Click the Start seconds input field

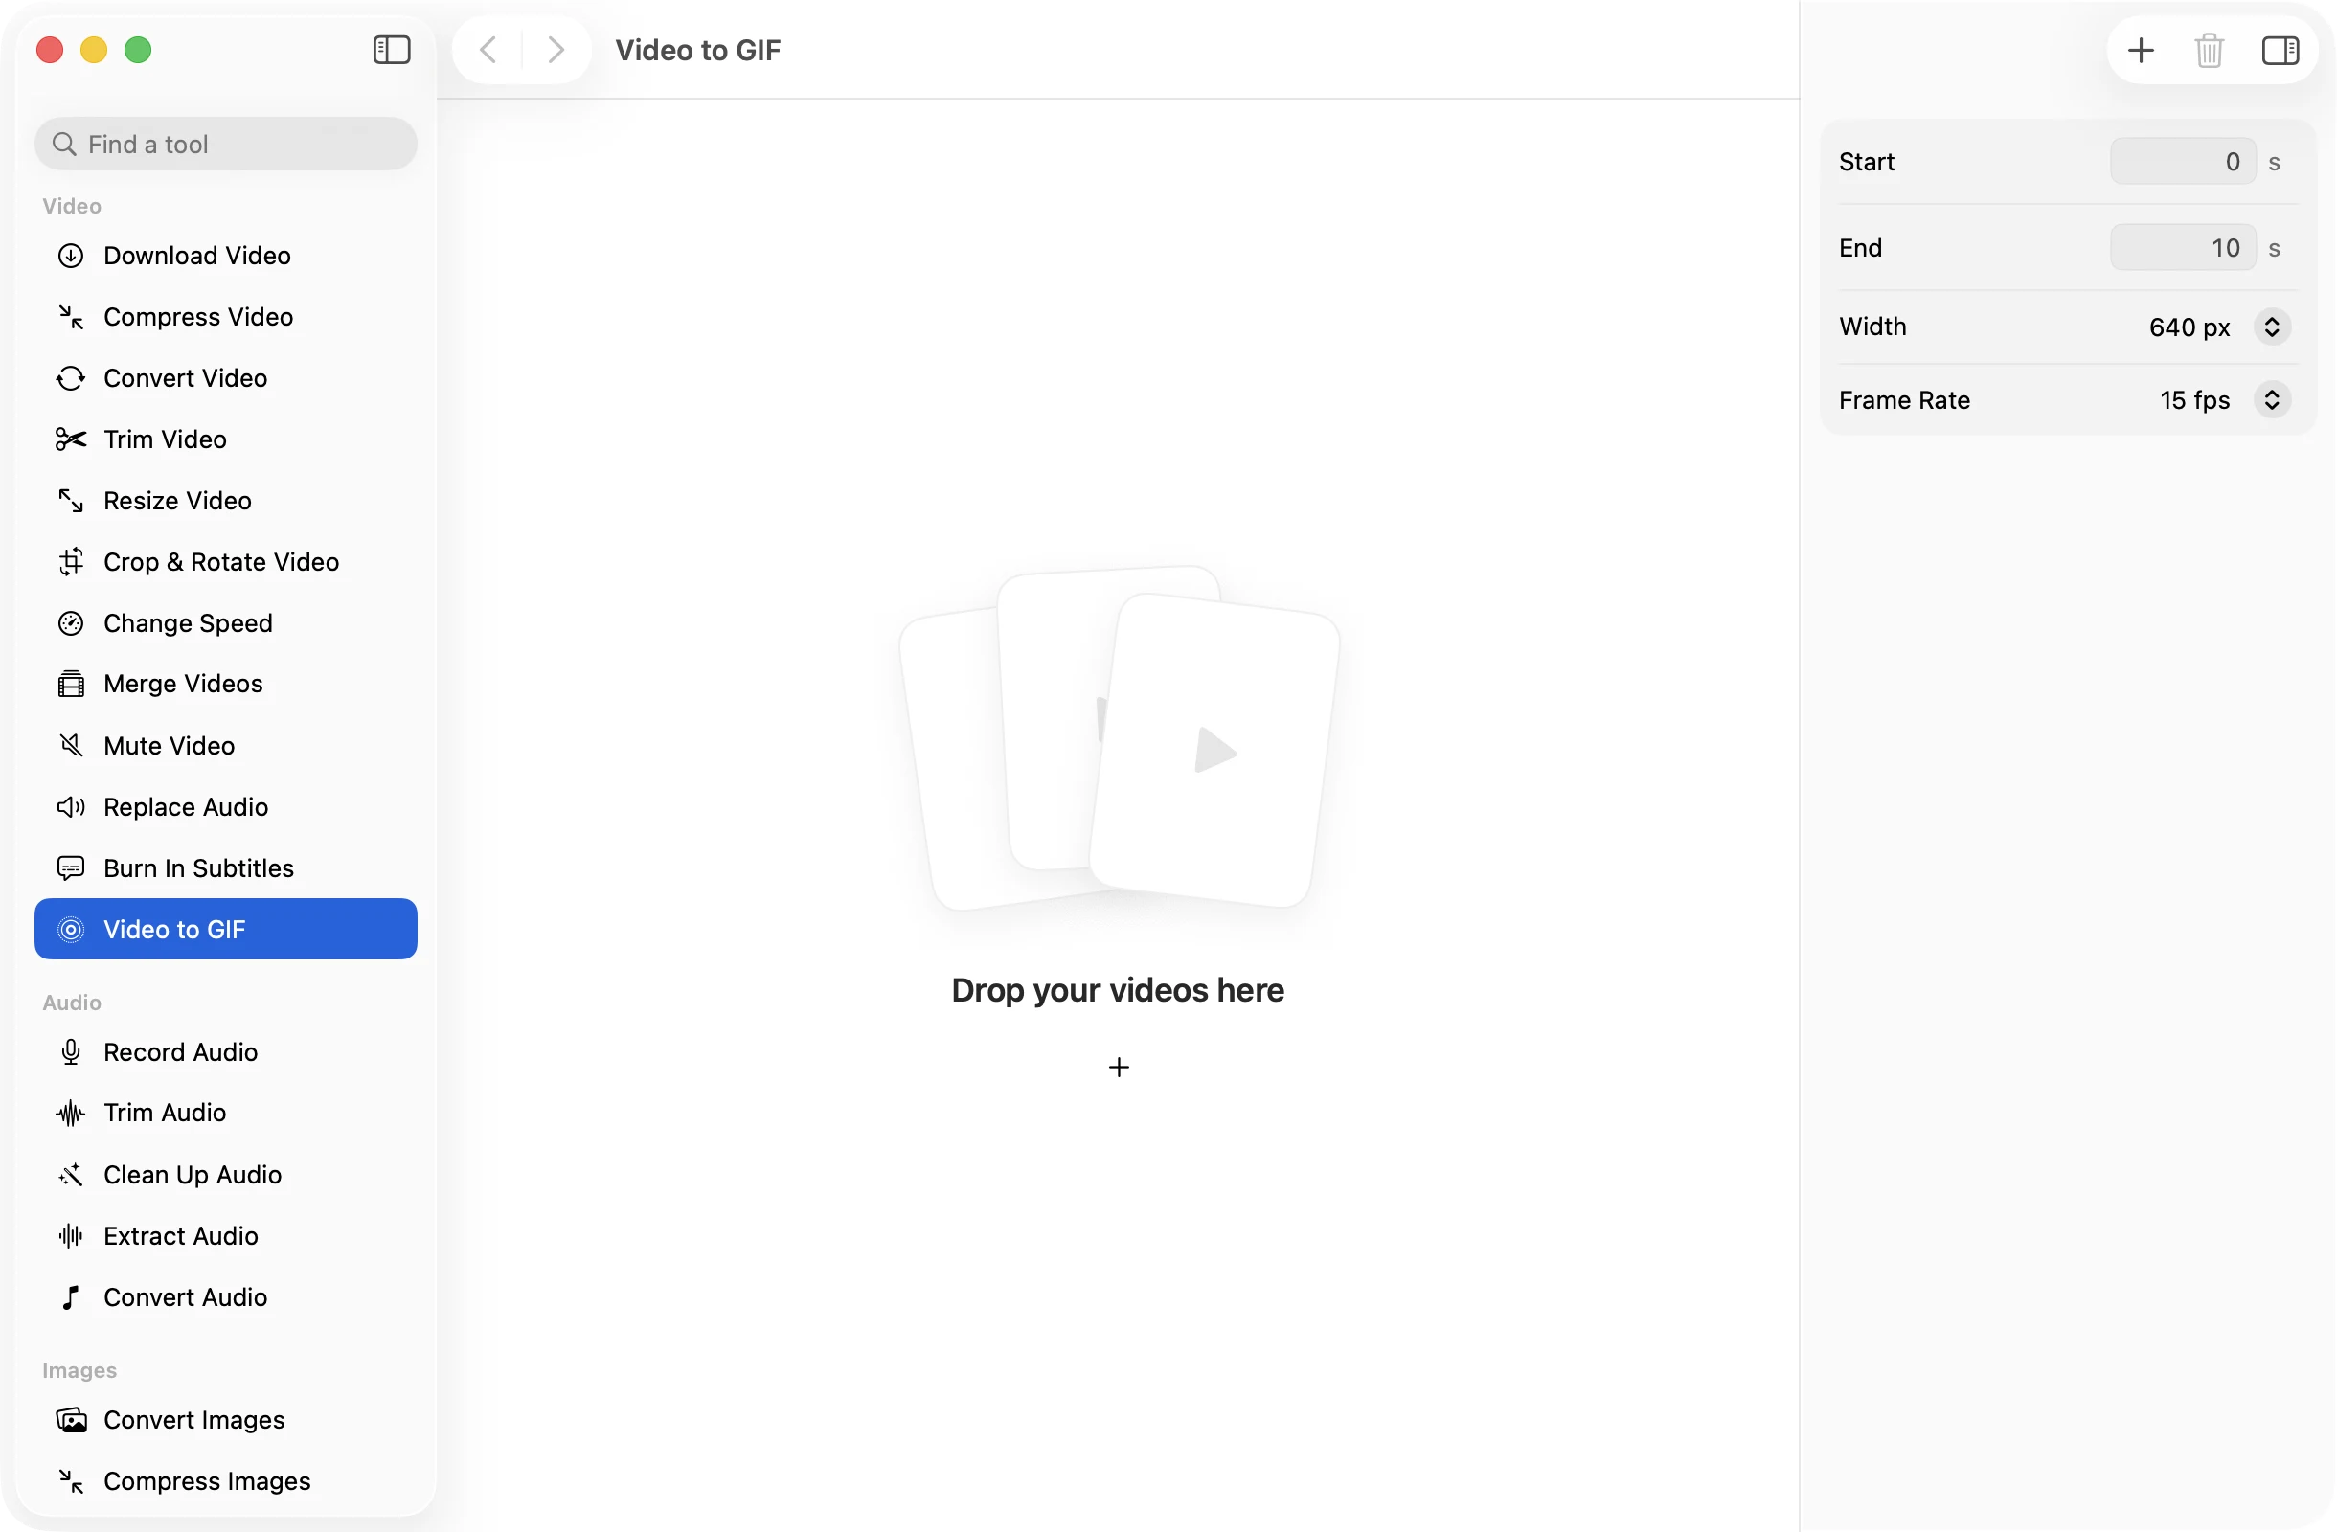(2183, 162)
